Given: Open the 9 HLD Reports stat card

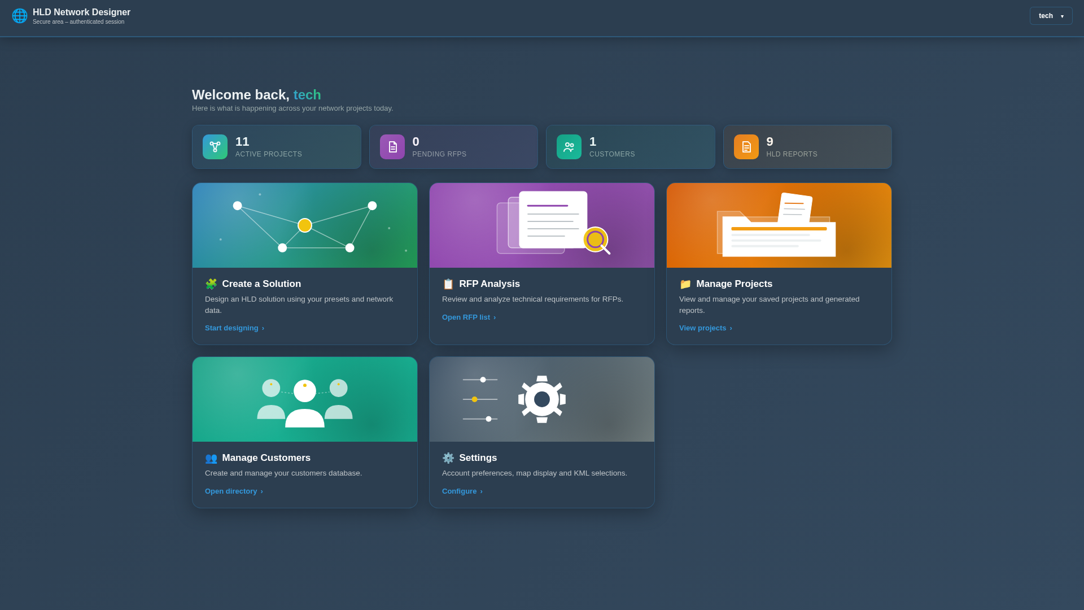Looking at the screenshot, I should [x=807, y=147].
